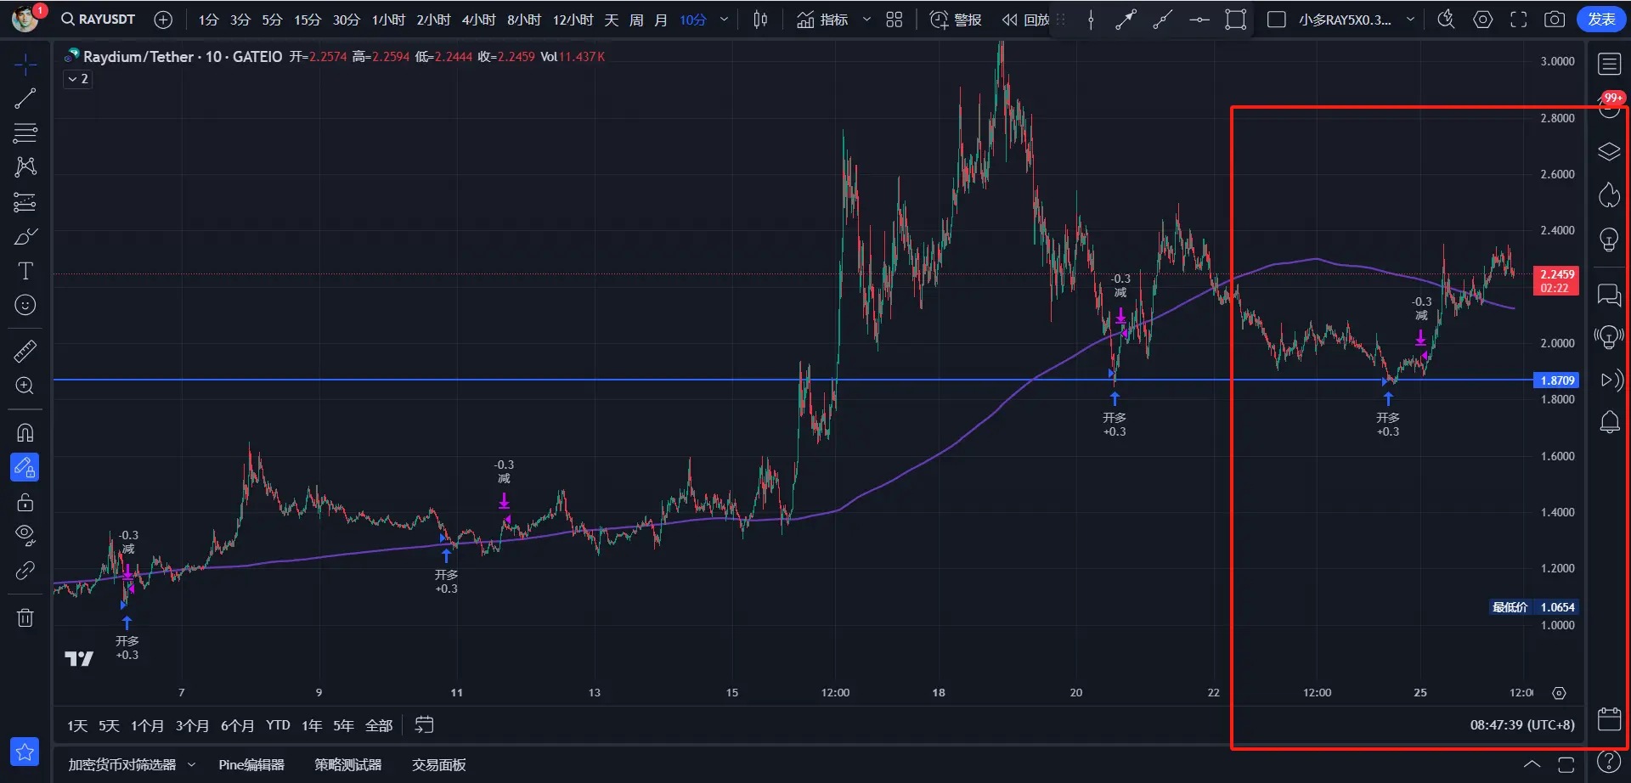Image resolution: width=1631 pixels, height=783 pixels.
Task: Select the vertical line tool in floating toolbar
Action: click(1091, 20)
